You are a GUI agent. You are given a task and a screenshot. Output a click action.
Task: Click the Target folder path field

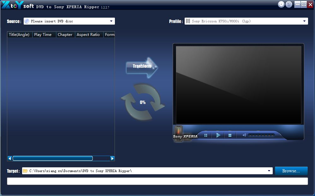coord(147,171)
